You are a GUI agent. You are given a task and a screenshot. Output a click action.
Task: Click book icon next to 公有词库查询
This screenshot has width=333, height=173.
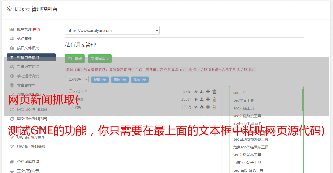12,162
